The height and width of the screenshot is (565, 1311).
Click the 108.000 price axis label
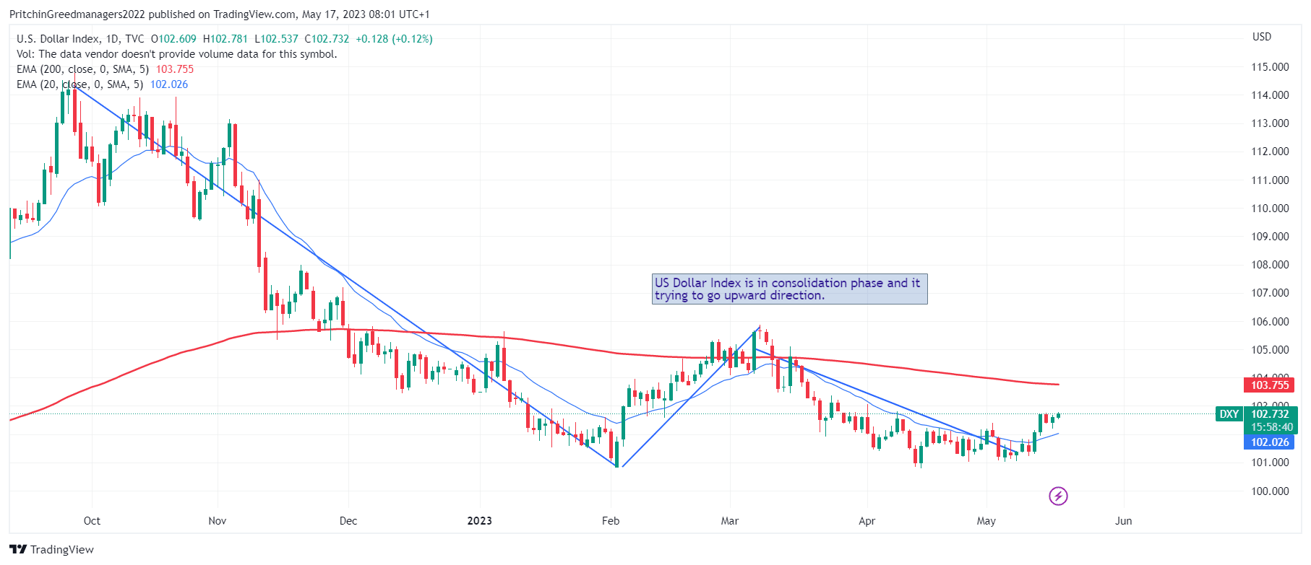pyautogui.click(x=1270, y=265)
